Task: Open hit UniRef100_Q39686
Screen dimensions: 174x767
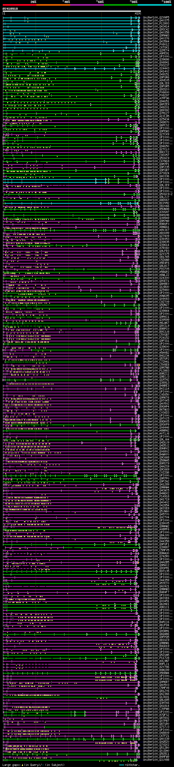Action: tap(156, 60)
